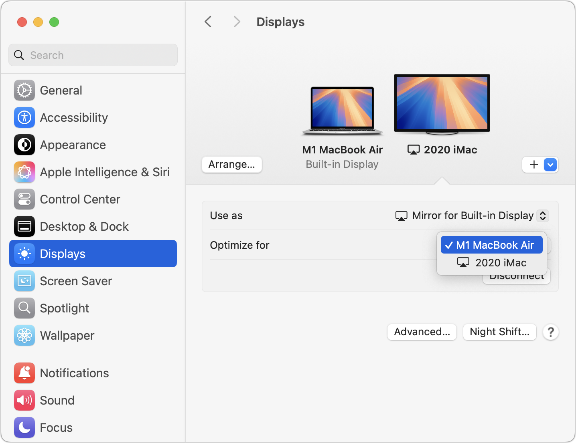
Task: Open the Advanced… button
Action: click(422, 332)
